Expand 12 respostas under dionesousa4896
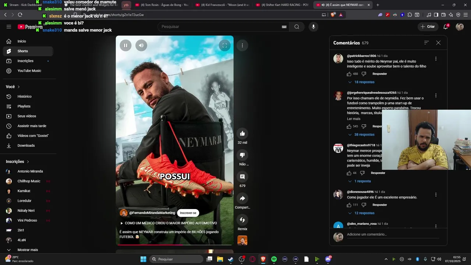The height and width of the screenshot is (265, 471). coord(361,213)
